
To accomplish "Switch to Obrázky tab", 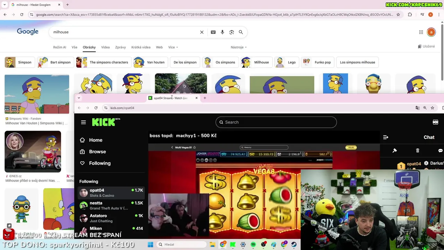I will click(89, 47).
